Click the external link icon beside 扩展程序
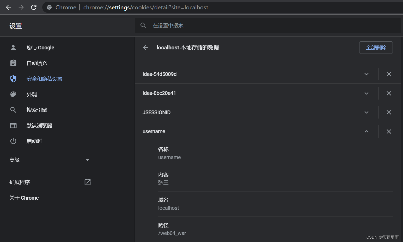Image resolution: width=403 pixels, height=242 pixels. (x=88, y=182)
